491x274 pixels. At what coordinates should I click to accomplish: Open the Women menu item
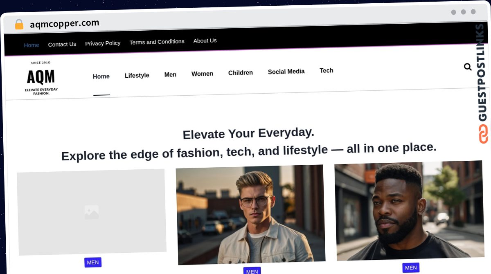(x=202, y=74)
